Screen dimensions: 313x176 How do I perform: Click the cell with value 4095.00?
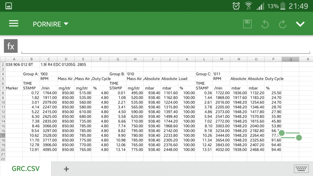tap(48, 149)
